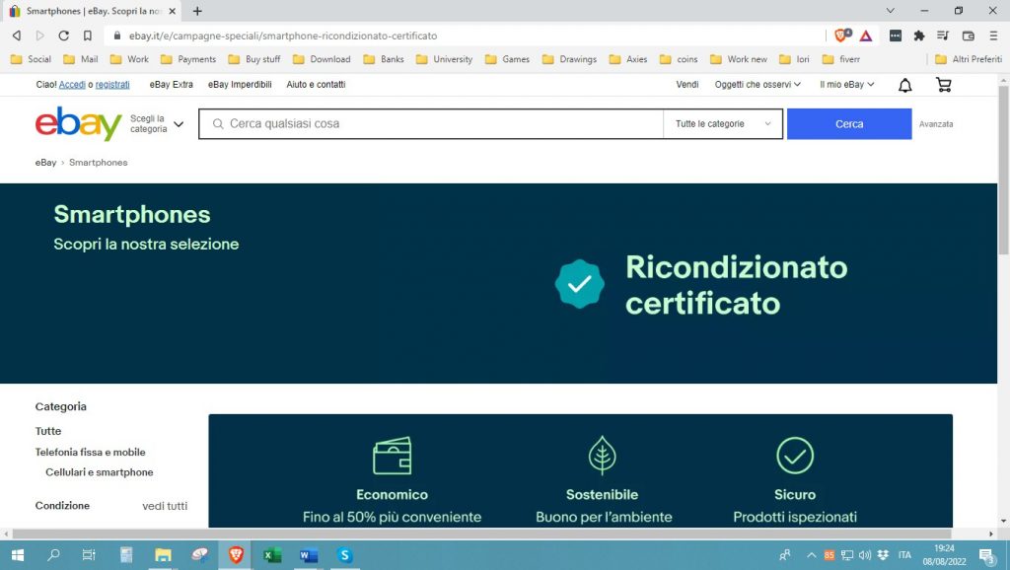Open Excel from the taskbar
The height and width of the screenshot is (570, 1010).
pyautogui.click(x=272, y=555)
